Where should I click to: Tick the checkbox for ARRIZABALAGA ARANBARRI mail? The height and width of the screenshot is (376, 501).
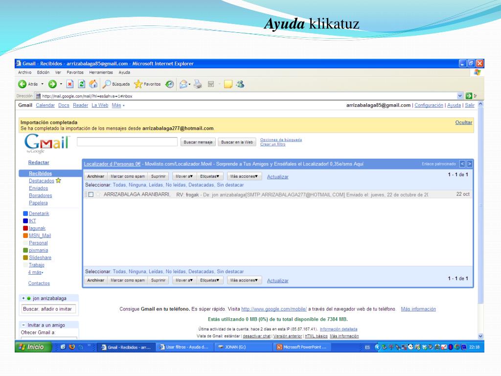tap(91, 194)
